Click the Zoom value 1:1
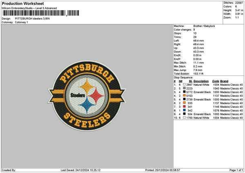Screen dimensions: 245x173 pos(237,18)
